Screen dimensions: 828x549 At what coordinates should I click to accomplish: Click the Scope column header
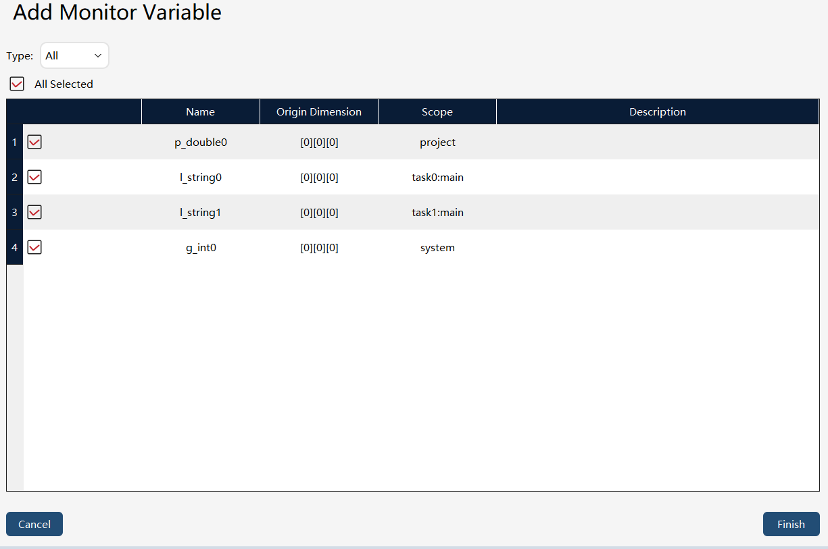click(x=437, y=112)
